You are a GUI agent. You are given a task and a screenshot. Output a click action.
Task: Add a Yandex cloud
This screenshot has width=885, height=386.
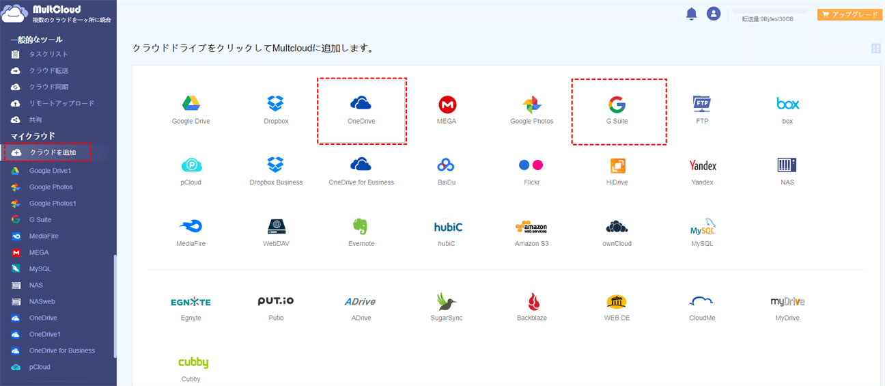tap(702, 171)
